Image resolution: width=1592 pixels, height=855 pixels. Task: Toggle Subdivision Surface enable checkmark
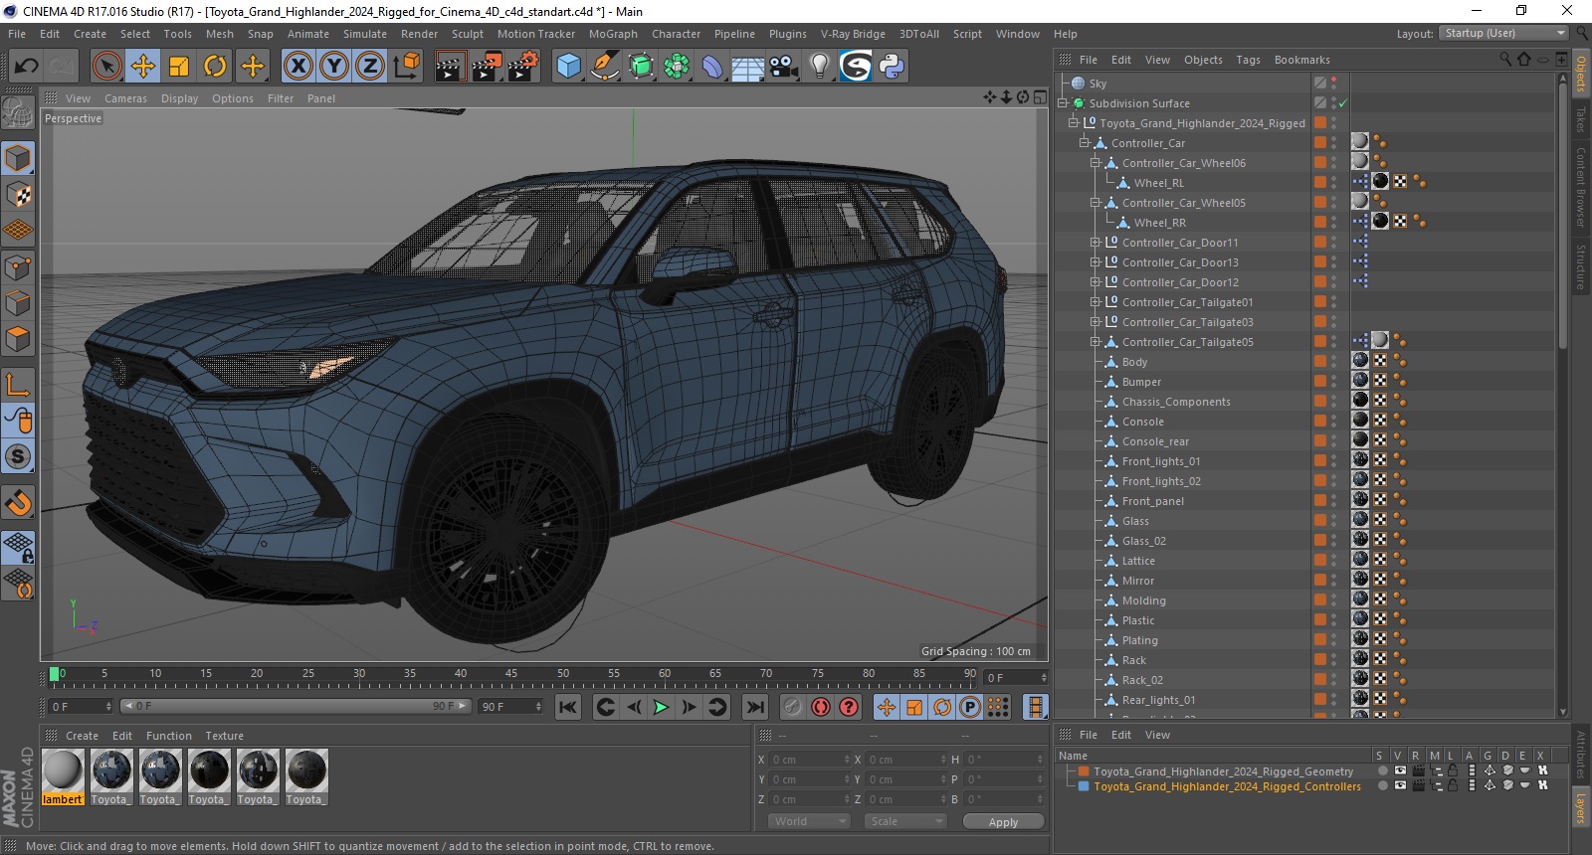(x=1342, y=103)
